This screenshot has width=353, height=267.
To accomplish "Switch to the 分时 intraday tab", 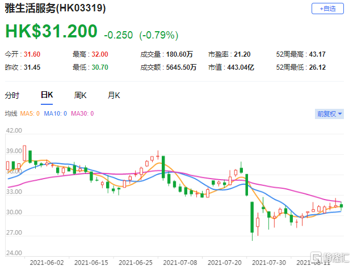I will (x=12, y=95).
